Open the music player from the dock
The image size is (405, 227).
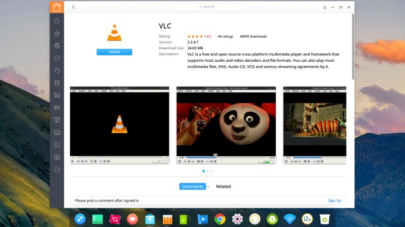click(185, 219)
